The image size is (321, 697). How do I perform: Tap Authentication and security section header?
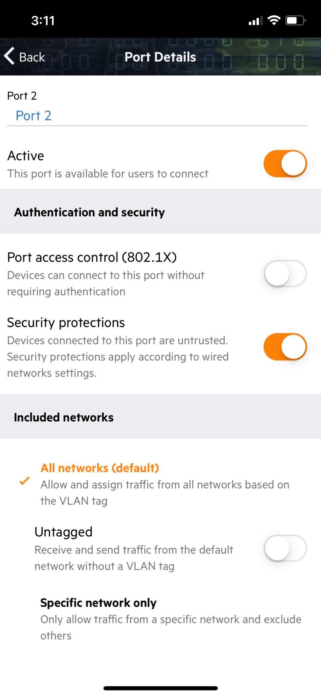[90, 212]
